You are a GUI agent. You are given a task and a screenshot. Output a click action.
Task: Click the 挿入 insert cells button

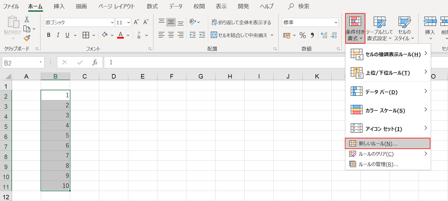tap(430, 28)
